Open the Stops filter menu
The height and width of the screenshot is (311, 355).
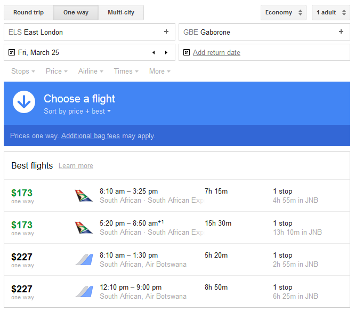(x=23, y=71)
